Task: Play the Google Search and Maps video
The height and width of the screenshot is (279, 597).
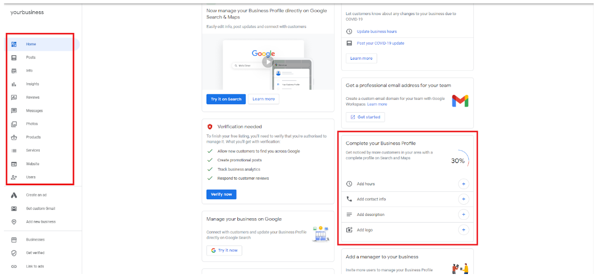Action: tap(268, 62)
